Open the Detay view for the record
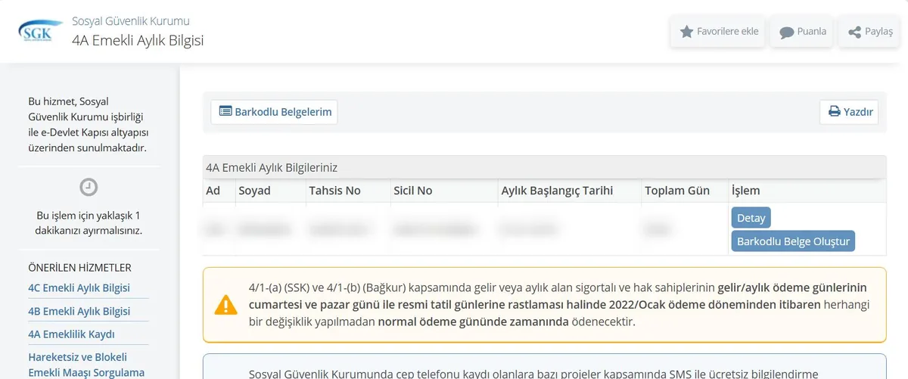The width and height of the screenshot is (908, 379). (751, 218)
